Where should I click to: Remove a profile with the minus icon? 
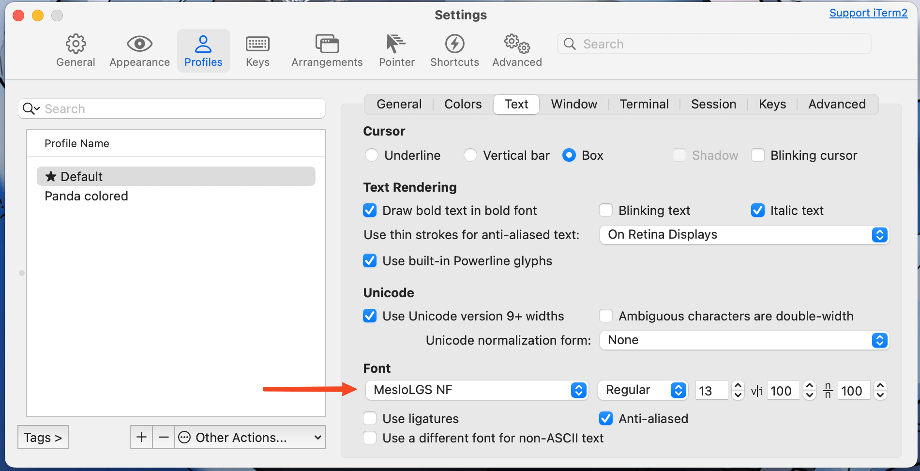pos(164,437)
